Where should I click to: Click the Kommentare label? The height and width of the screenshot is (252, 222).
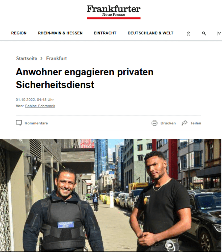(x=36, y=123)
